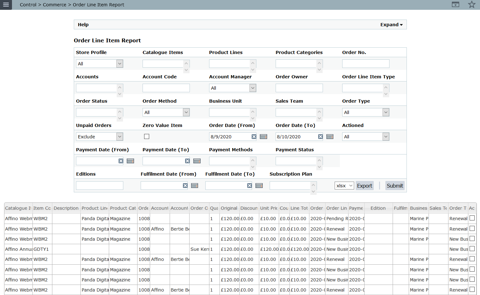Expand the Help panel
The image size is (480, 295).
pyautogui.click(x=391, y=25)
